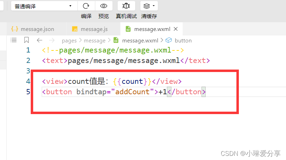This screenshot has width=286, height=160.
Task: Switch to the message.json tab
Action: 37,29
